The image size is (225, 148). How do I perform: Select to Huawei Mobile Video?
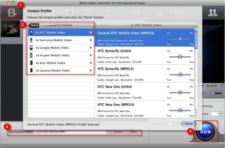[x=61, y=55]
